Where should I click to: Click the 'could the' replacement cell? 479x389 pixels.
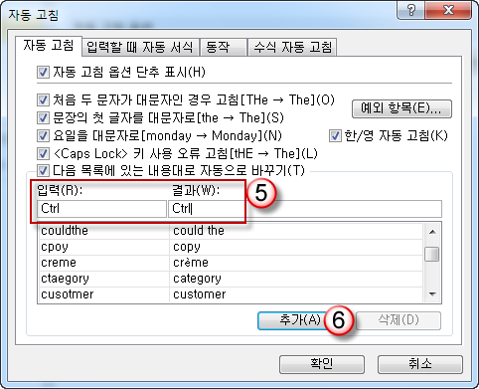pyautogui.click(x=296, y=231)
